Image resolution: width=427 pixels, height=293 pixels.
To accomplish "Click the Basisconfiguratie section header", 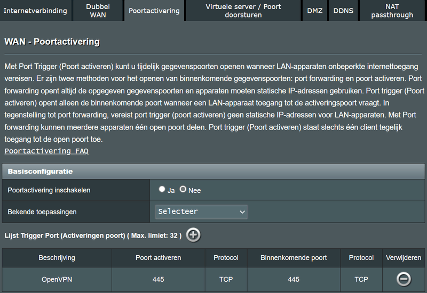I will (x=213, y=171).
